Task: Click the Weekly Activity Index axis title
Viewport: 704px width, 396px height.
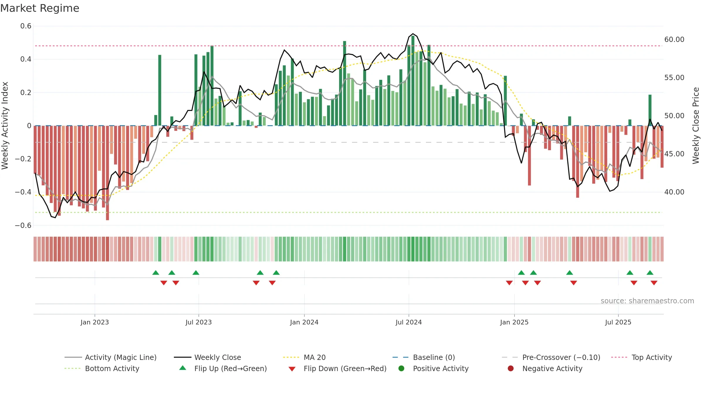Action: pyautogui.click(x=5, y=126)
